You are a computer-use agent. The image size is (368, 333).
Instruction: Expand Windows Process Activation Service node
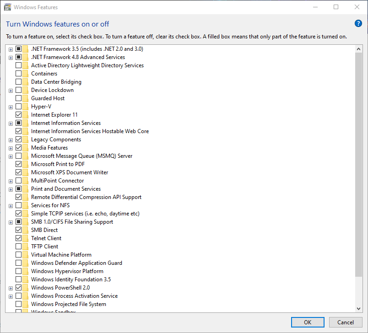click(x=11, y=297)
